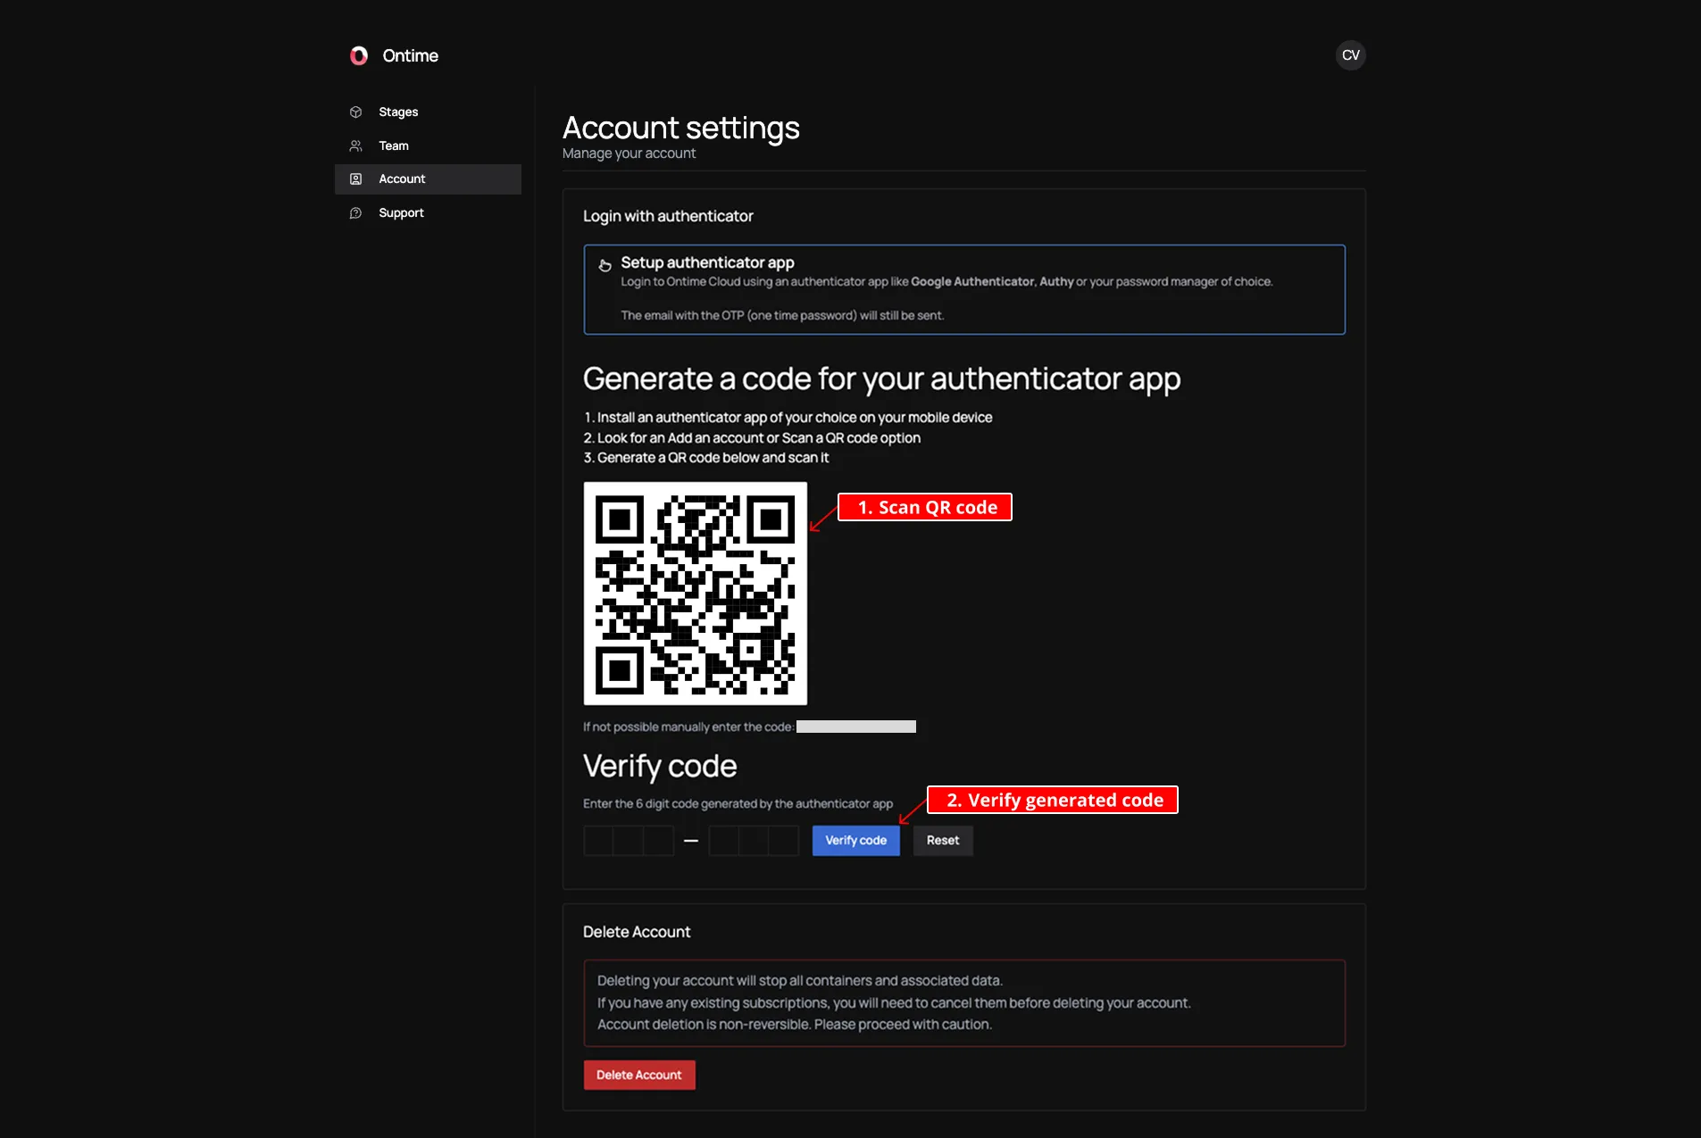This screenshot has width=1701, height=1138.
Task: Click the Team people icon in sidebar
Action: point(356,146)
